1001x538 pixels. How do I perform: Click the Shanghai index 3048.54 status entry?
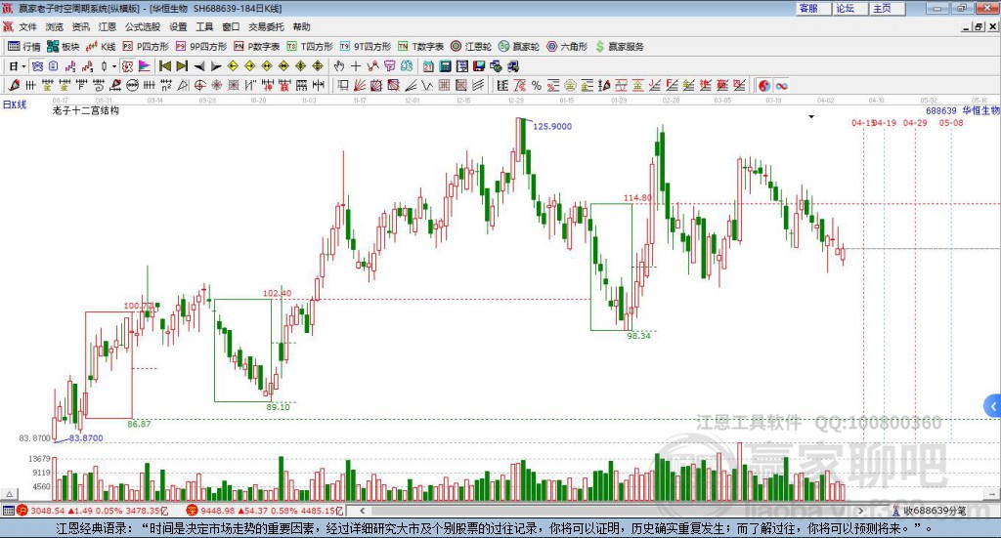[93, 511]
